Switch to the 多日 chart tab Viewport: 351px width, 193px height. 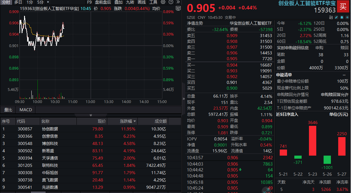click(x=18, y=2)
